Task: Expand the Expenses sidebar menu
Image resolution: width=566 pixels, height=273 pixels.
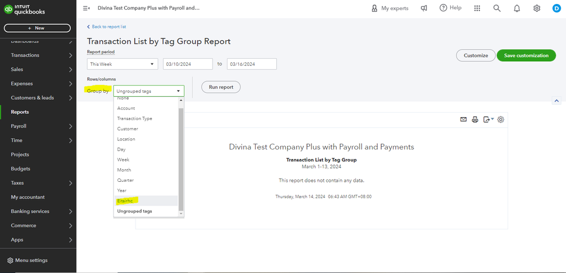Action: click(x=38, y=84)
